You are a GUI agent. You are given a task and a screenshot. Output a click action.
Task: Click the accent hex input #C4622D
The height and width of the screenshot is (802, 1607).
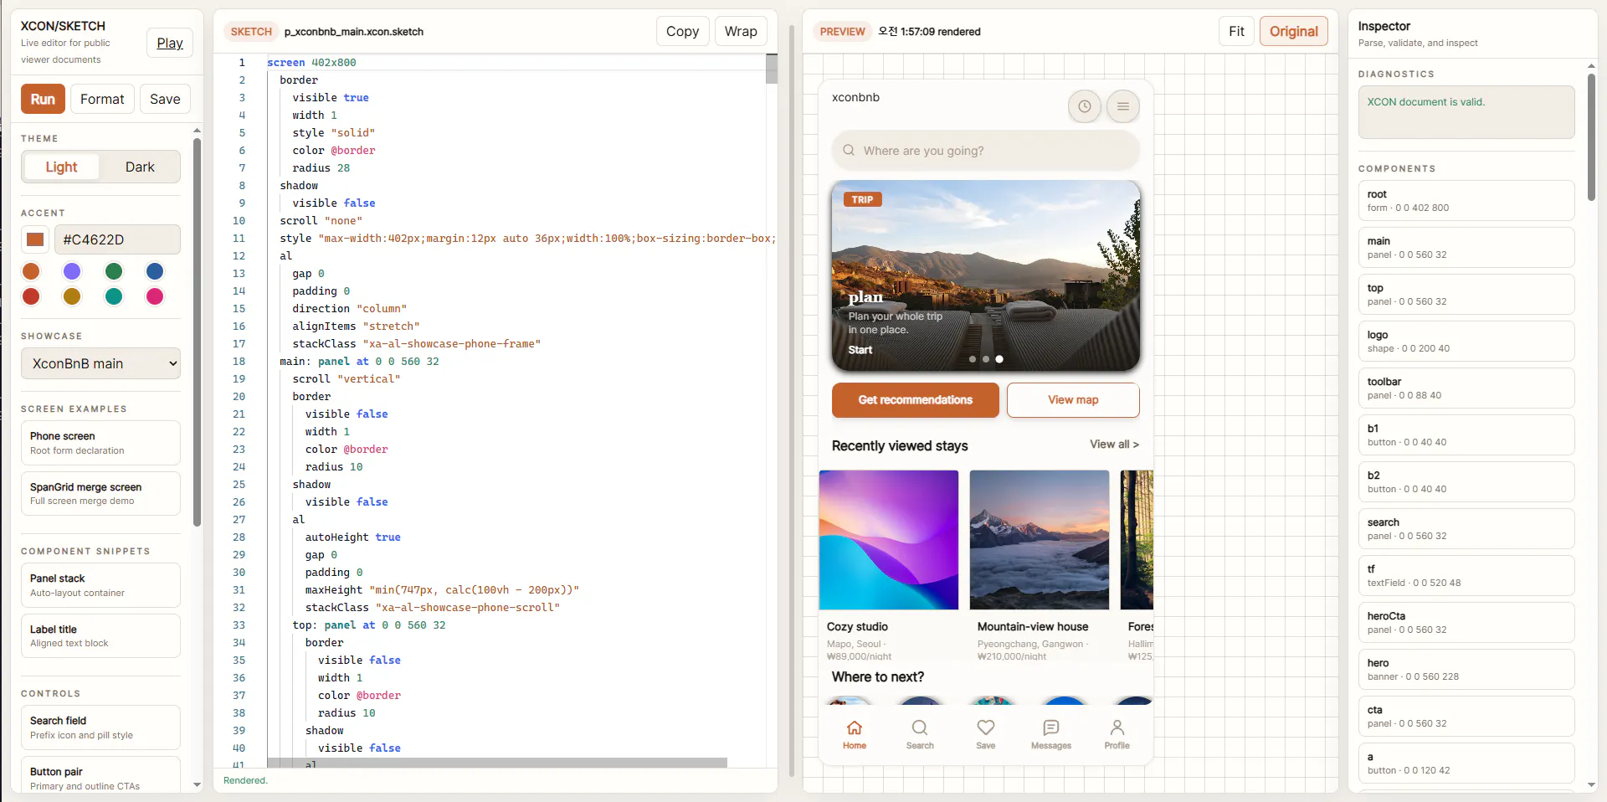pyautogui.click(x=117, y=239)
